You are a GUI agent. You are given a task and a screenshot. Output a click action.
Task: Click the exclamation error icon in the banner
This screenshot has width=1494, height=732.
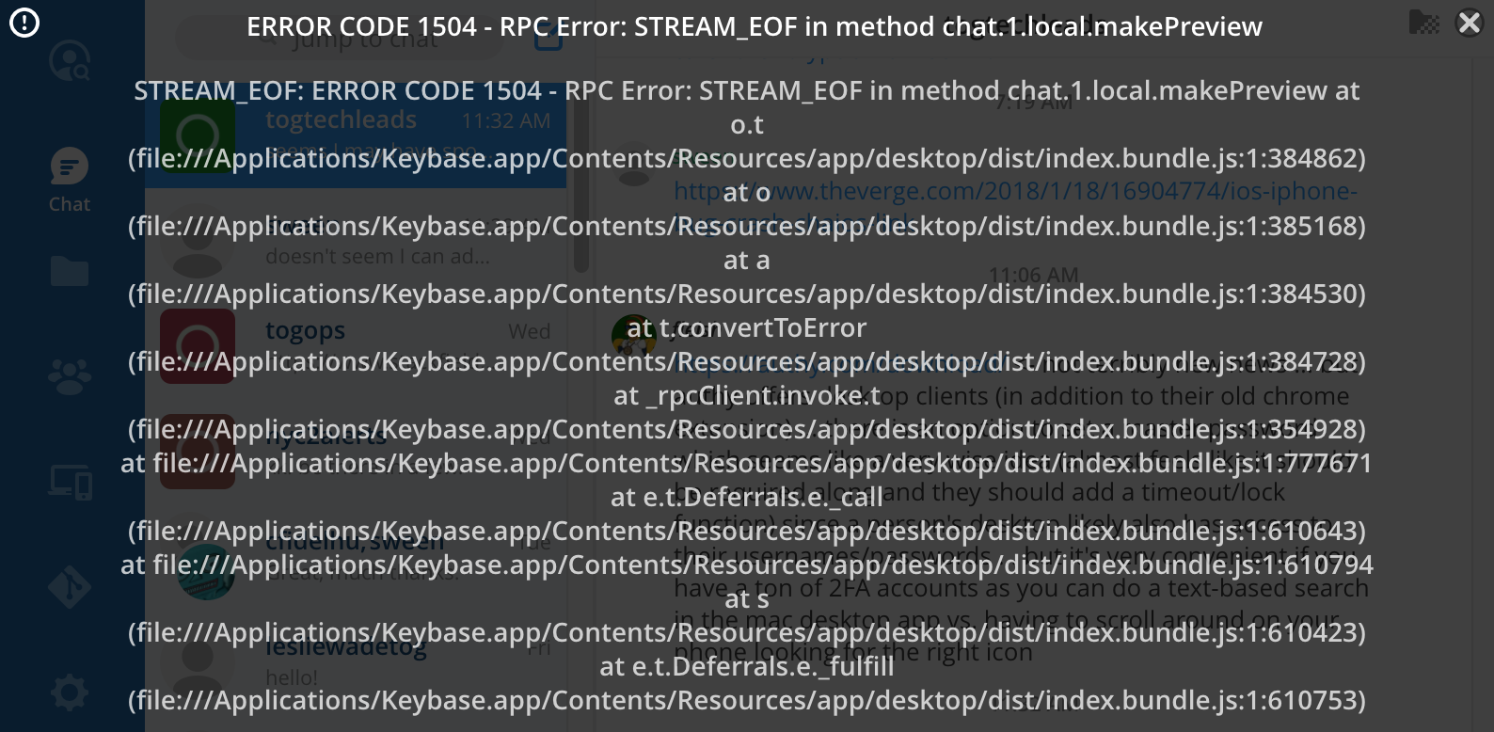pyautogui.click(x=24, y=23)
